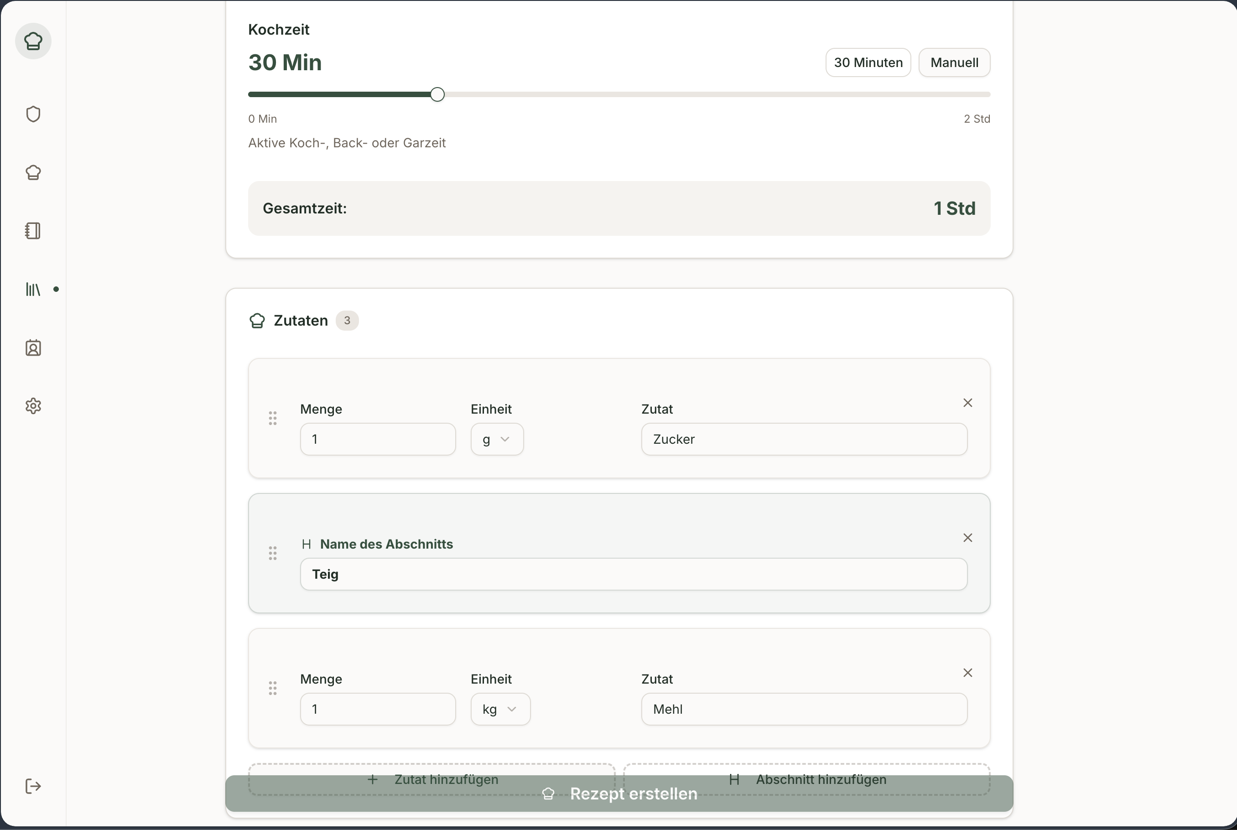Viewport: 1237px width, 830px height.
Task: Click the Zucker ingredient name field
Action: (x=804, y=439)
